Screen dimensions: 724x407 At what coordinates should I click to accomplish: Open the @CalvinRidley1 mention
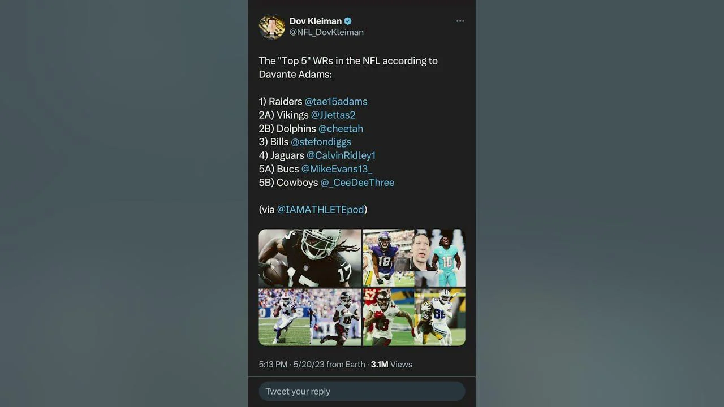[x=341, y=155]
